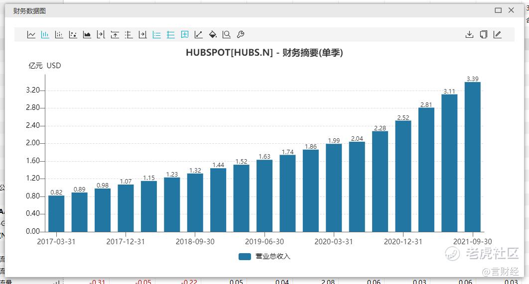
Task: Click the x-axis label 2021-09-30
Action: [x=472, y=242]
